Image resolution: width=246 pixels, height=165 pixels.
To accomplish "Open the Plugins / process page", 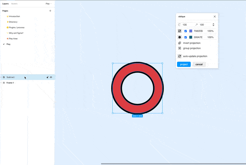I will pos(17,27).
